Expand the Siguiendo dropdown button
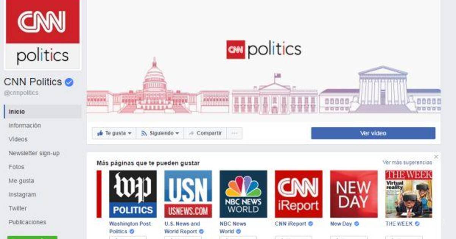This screenshot has height=239, width=456. 160,133
